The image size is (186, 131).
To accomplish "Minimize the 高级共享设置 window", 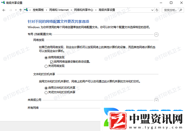I will [x=161, y=3].
